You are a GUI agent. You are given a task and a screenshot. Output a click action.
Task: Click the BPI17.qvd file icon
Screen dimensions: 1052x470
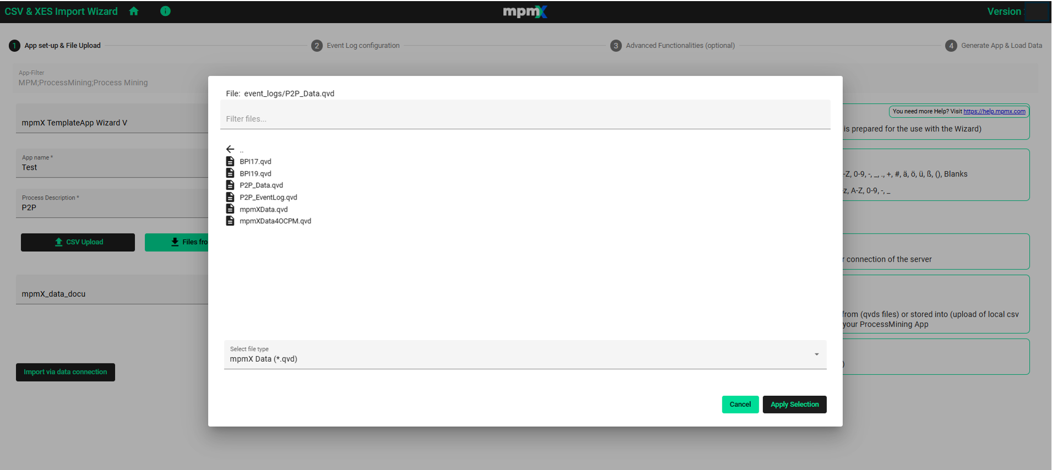230,161
